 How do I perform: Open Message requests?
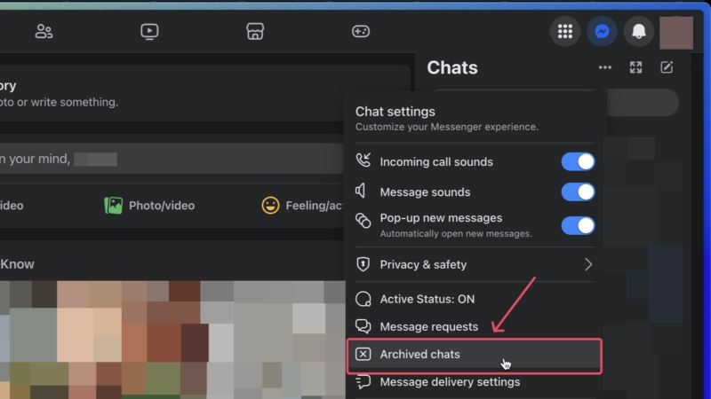click(x=475, y=326)
